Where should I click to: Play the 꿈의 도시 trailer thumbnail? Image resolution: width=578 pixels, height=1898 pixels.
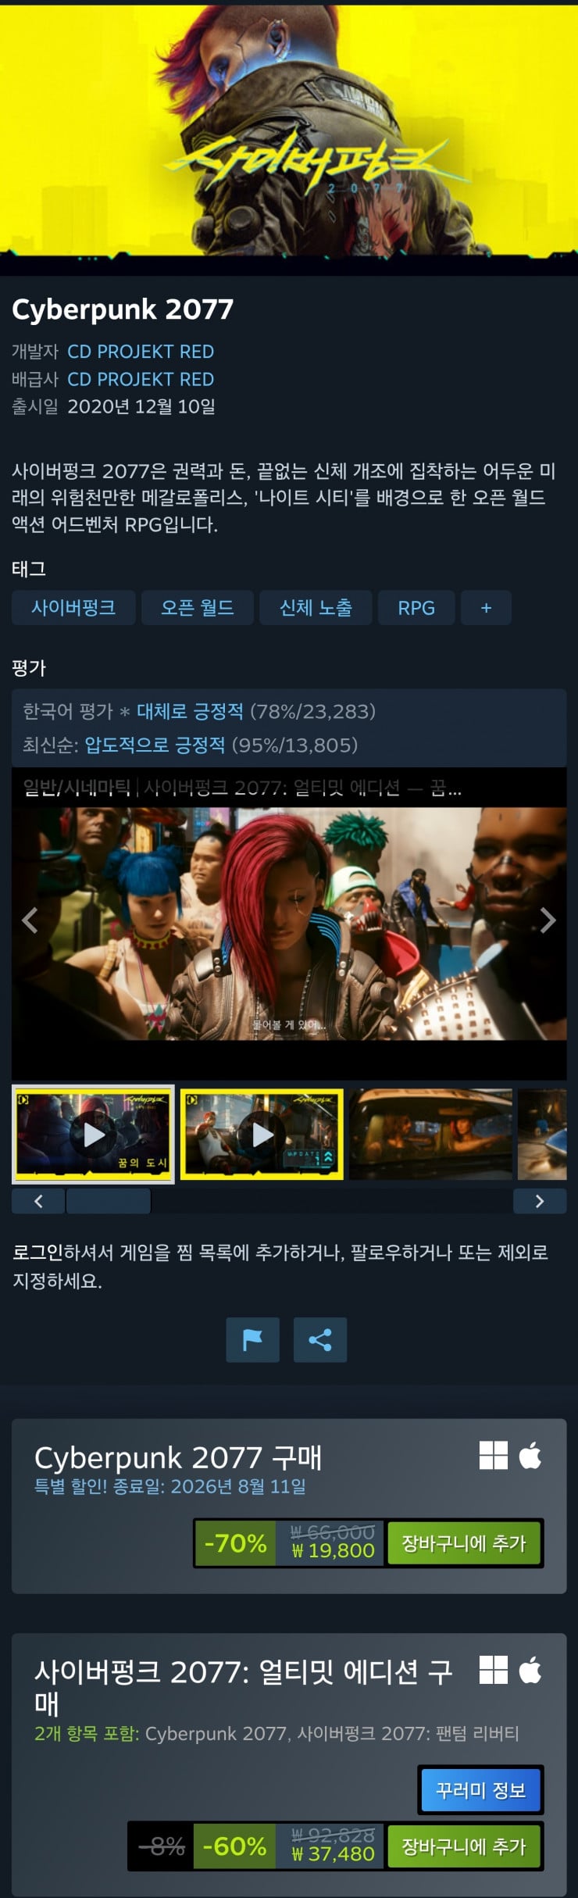click(x=93, y=1134)
